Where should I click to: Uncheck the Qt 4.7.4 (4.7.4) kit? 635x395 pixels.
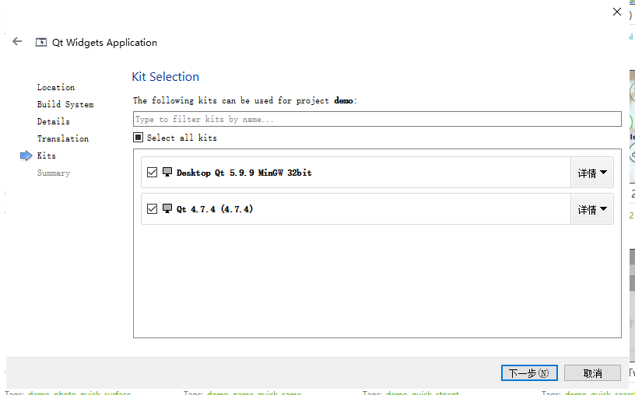click(152, 209)
